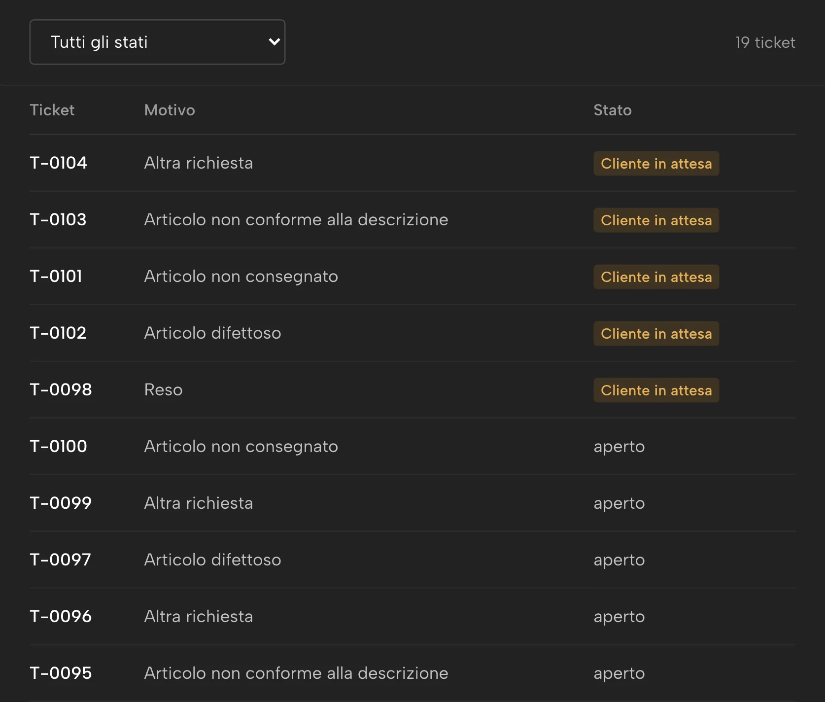Click the 'Stato' column header

(613, 110)
